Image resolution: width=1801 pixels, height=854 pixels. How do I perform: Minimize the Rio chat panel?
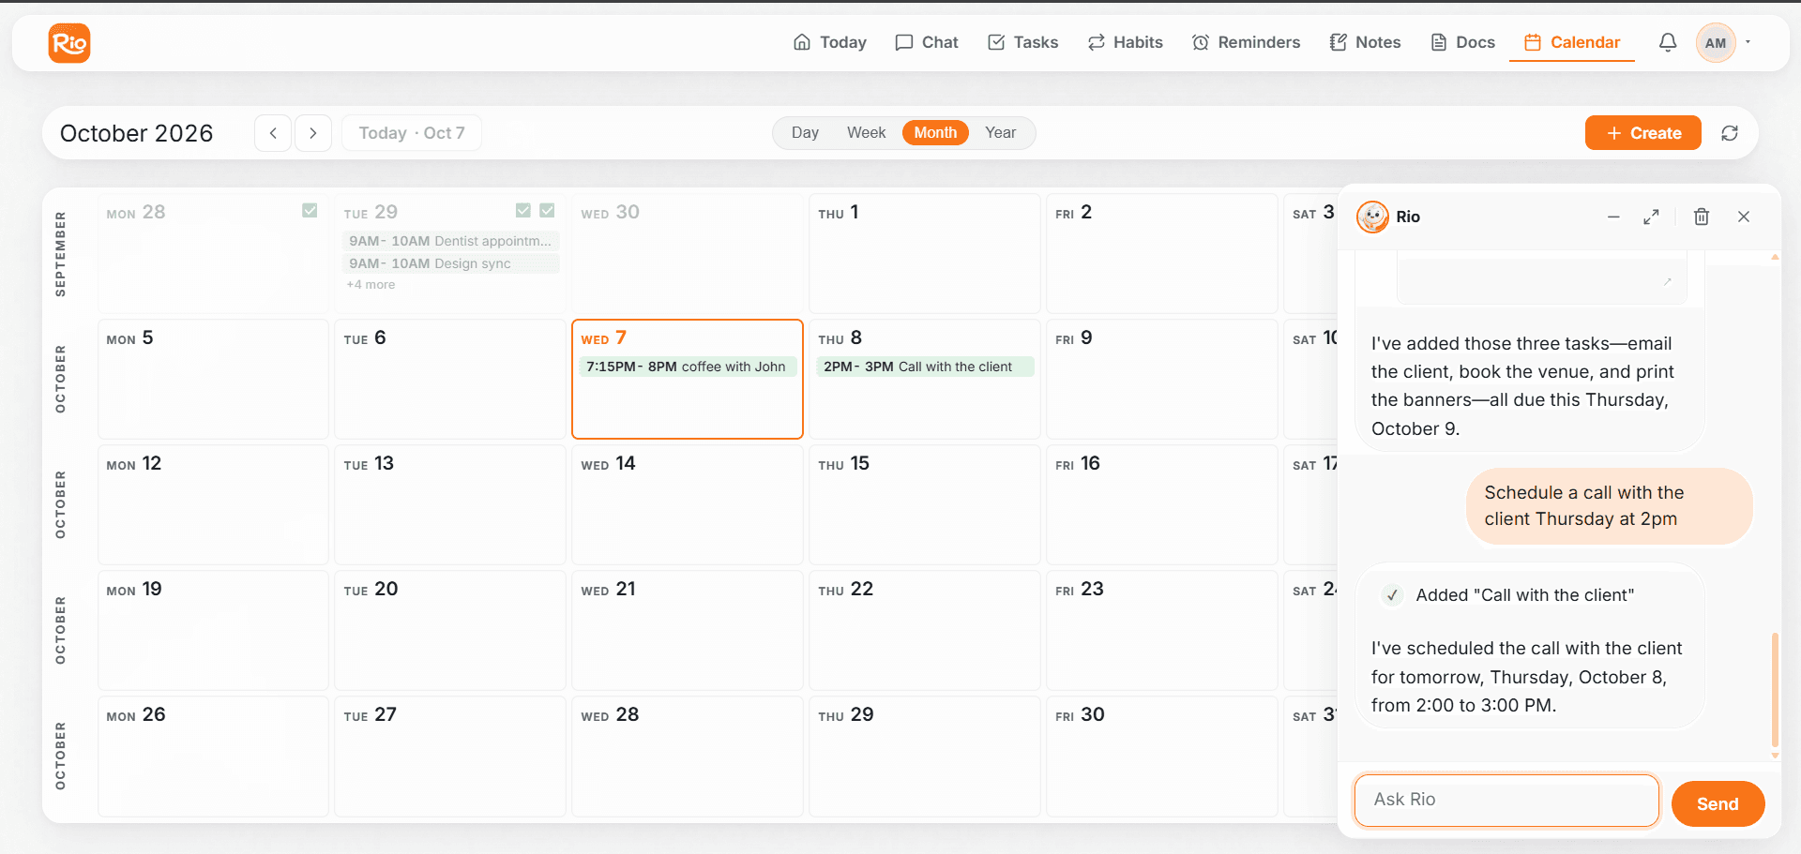point(1613,217)
